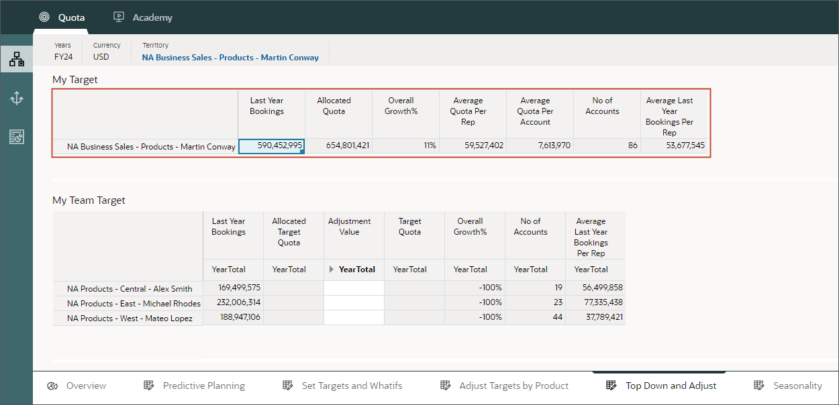Click the Adjust Targets by Product icon

click(x=446, y=386)
